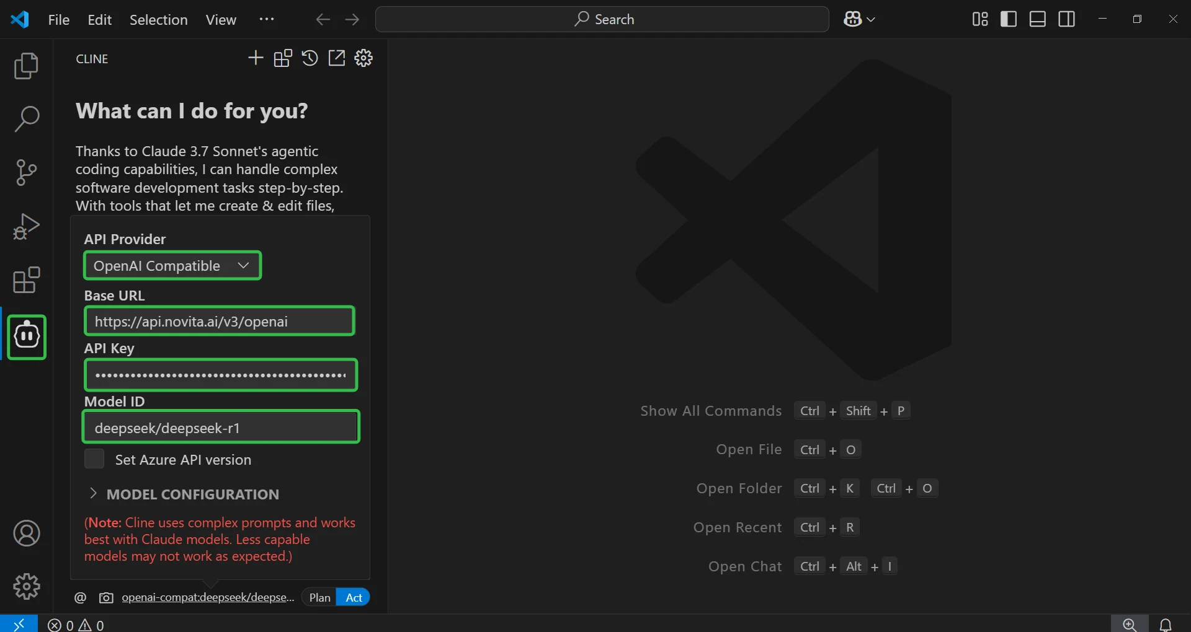
Task: Add context with the @ icon
Action: click(x=80, y=598)
